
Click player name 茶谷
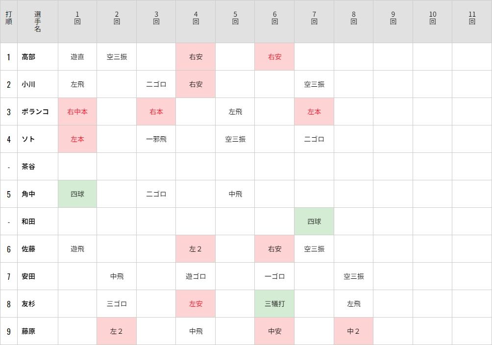(28, 167)
